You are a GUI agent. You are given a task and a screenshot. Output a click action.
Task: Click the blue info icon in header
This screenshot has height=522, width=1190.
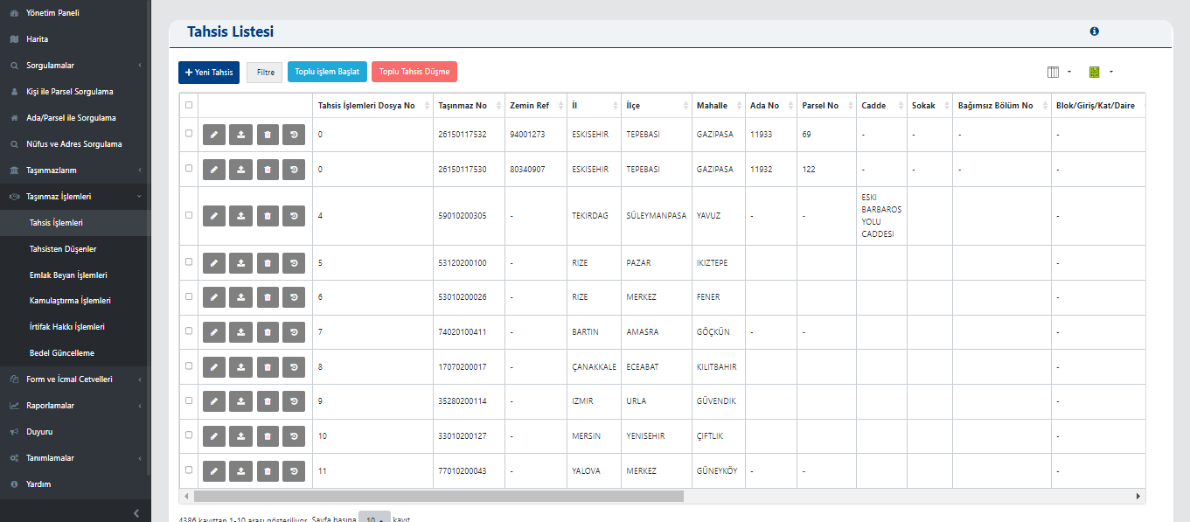click(1094, 31)
